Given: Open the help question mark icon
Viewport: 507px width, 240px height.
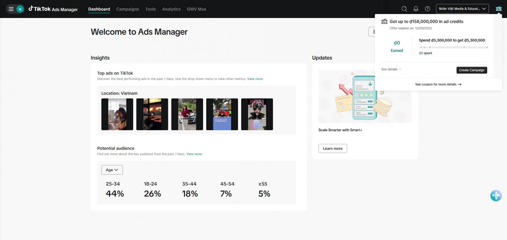Looking at the screenshot, I should click(x=427, y=9).
